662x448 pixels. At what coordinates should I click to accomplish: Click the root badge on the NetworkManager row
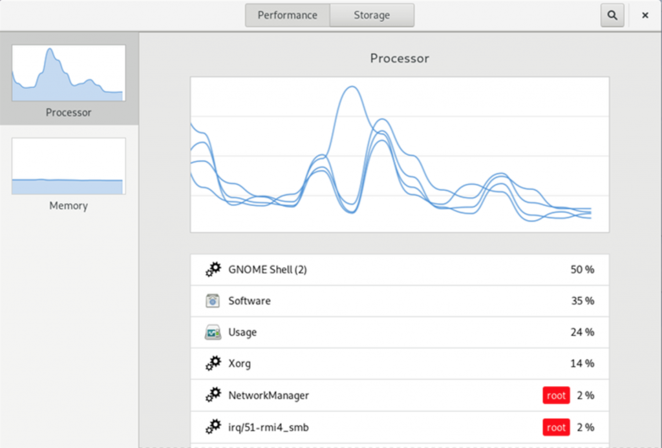click(x=556, y=395)
